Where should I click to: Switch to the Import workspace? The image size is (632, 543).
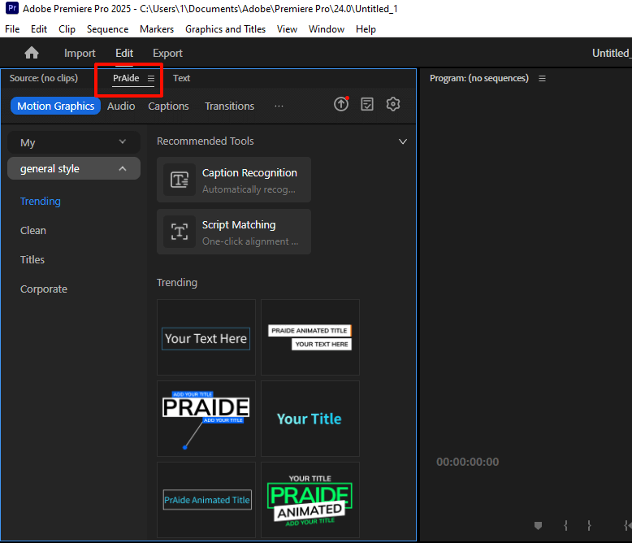click(80, 54)
